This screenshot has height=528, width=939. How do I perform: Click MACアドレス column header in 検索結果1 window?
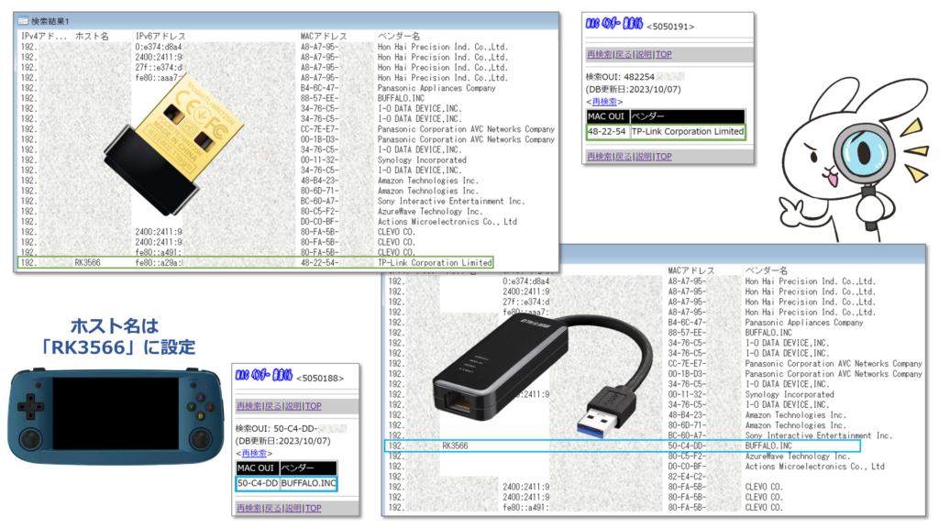[324, 36]
